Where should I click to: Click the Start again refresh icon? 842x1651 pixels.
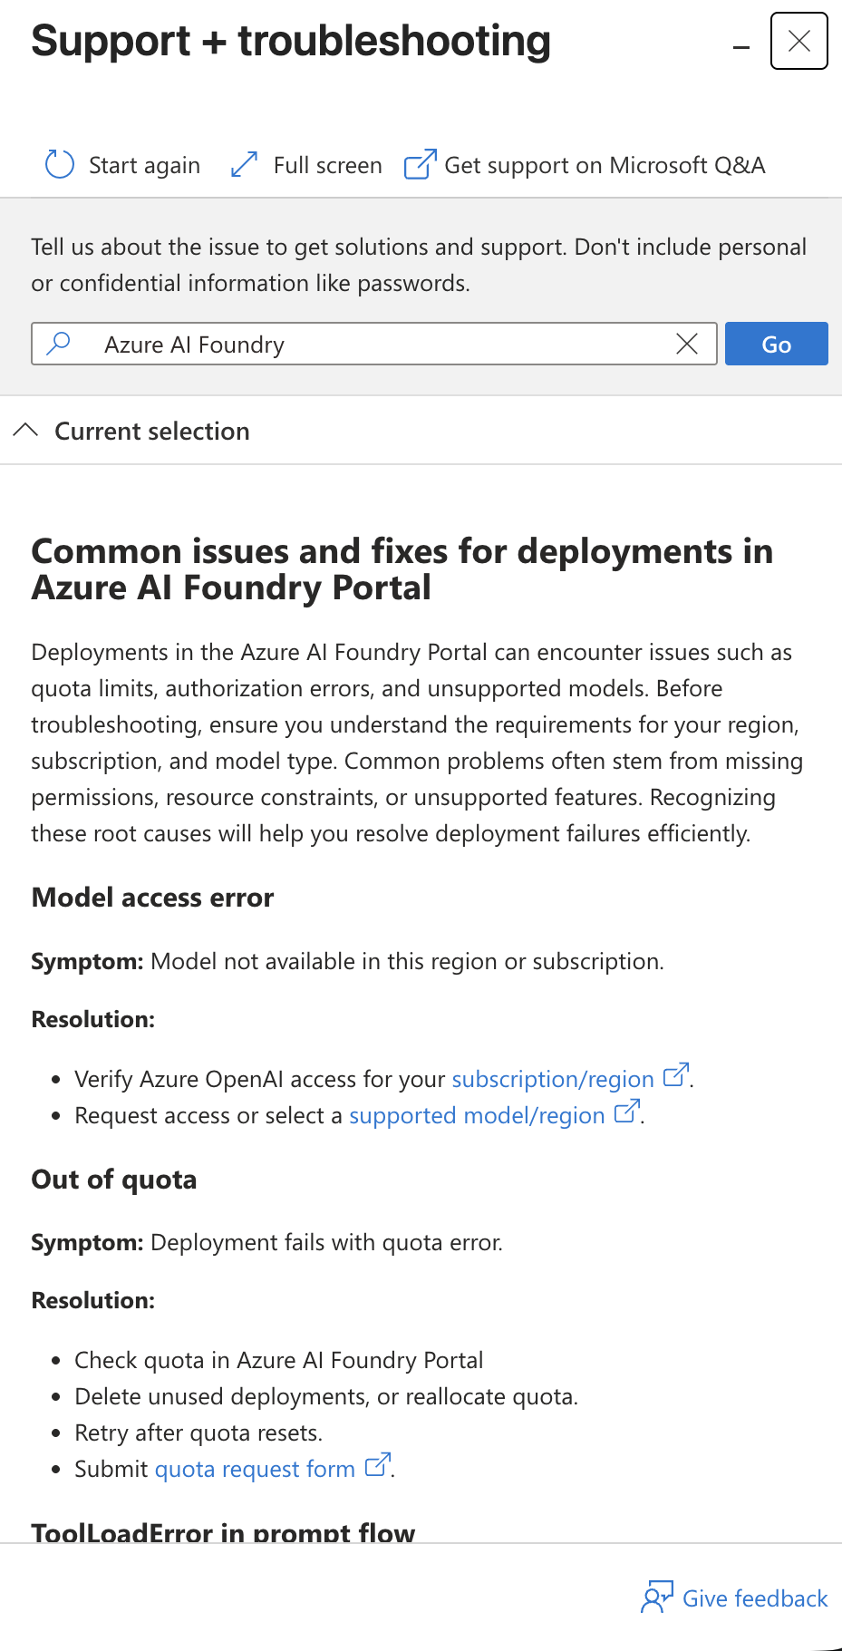(60, 164)
